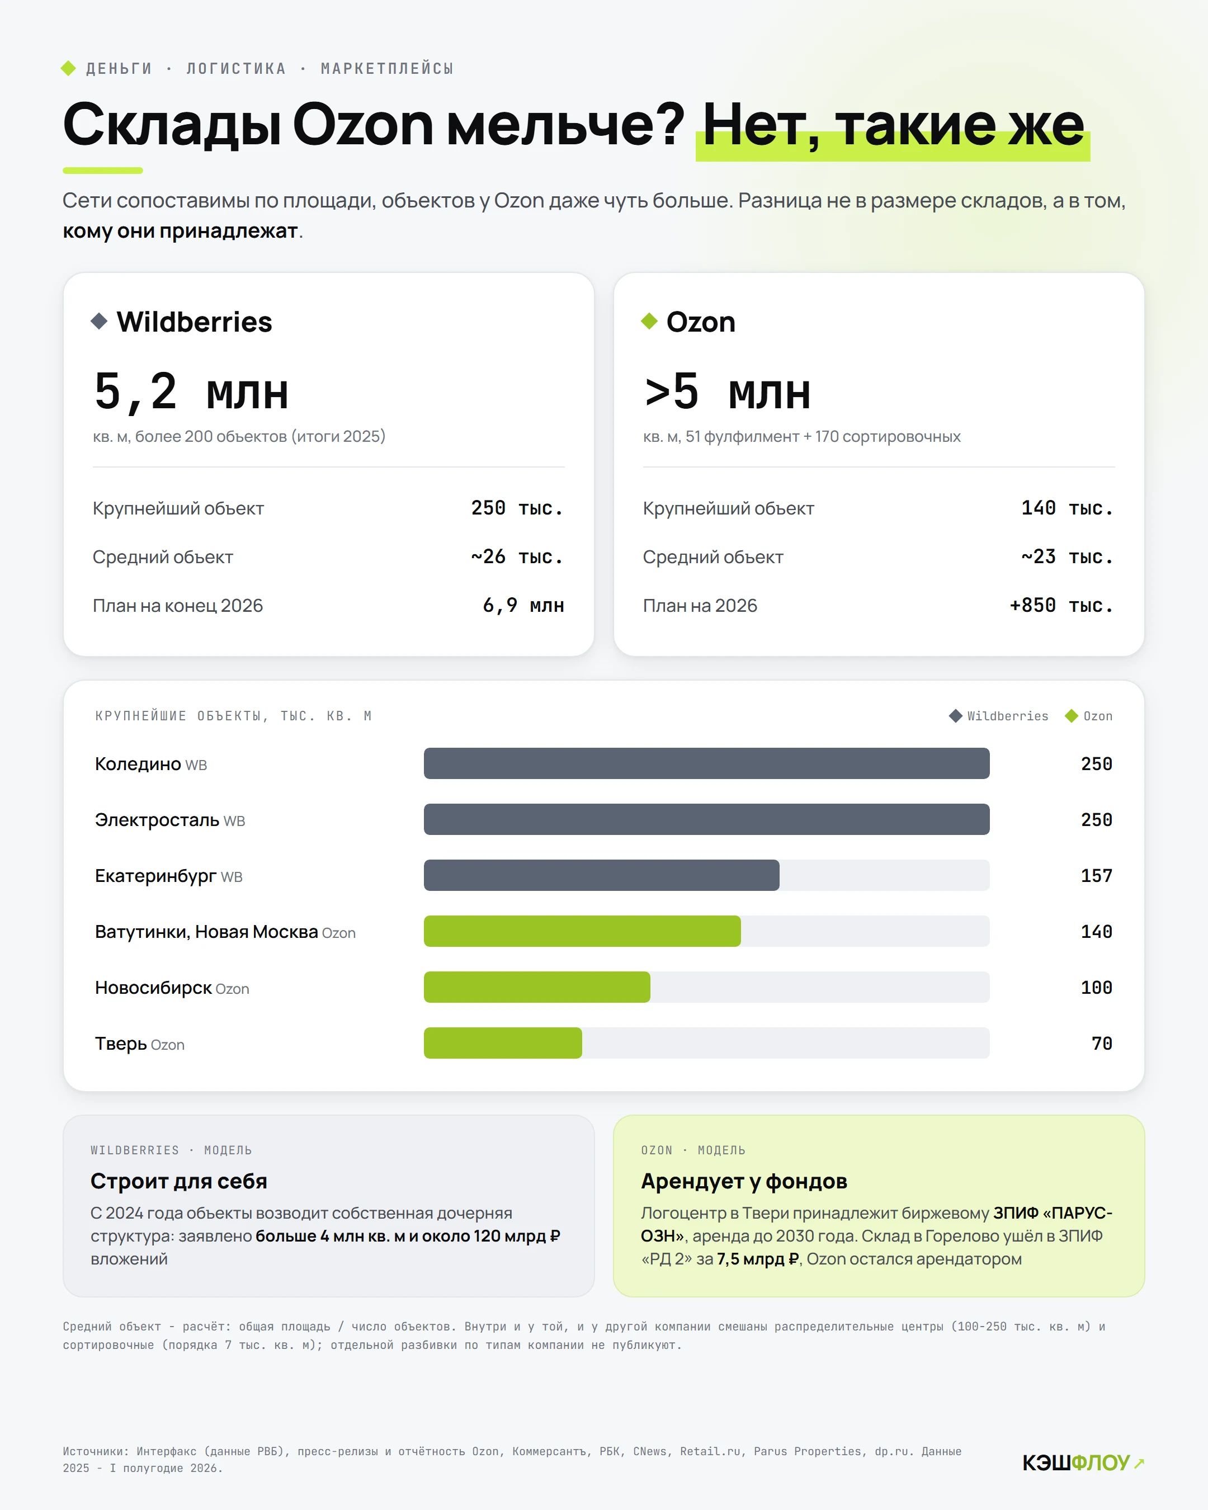This screenshot has height=1510, width=1208.
Task: Click the value 70 for Тверь
Action: [1102, 1044]
